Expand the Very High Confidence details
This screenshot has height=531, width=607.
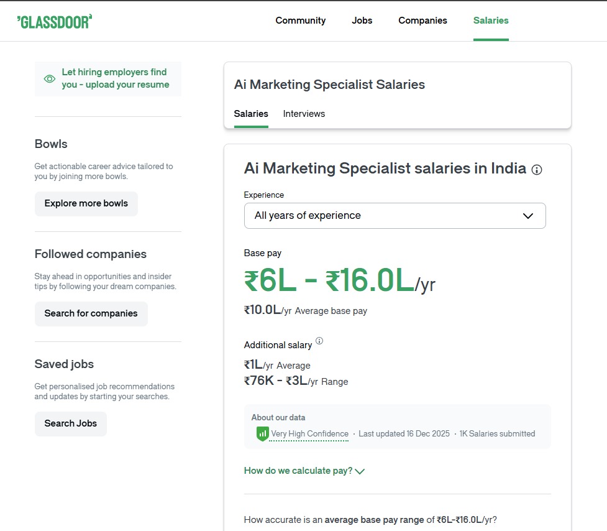click(309, 433)
